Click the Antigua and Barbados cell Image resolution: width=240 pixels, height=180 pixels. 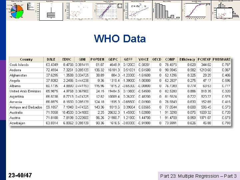point(26,107)
